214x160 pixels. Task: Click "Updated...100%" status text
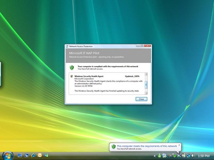click(x=132, y=76)
